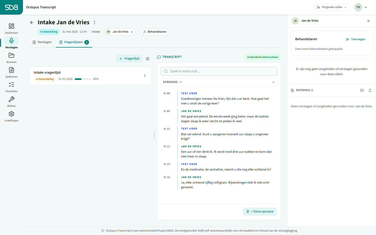The image size is (376, 235).
Task: Click the transcript speech bubble icon
Action: tap(159, 57)
